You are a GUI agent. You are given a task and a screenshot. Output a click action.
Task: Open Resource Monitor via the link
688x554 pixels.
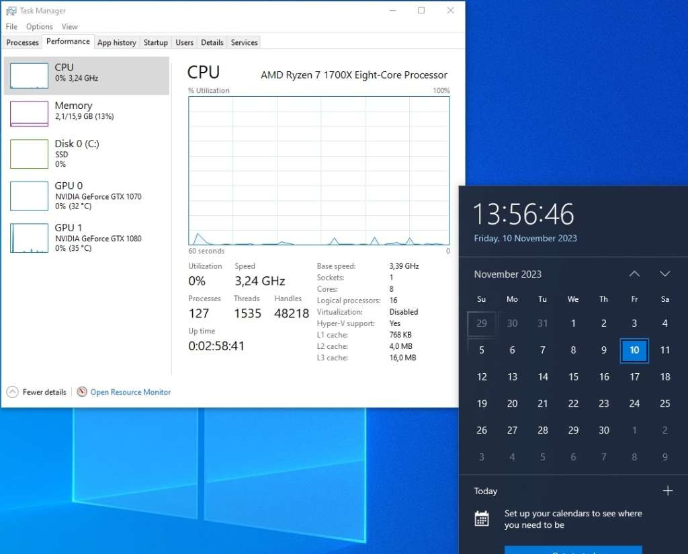tap(130, 392)
